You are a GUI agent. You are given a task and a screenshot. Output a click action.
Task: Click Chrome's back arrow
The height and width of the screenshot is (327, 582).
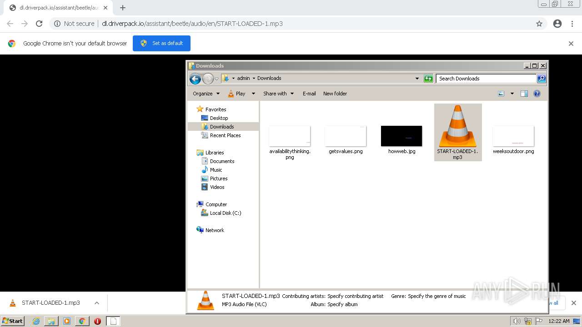[x=10, y=24]
